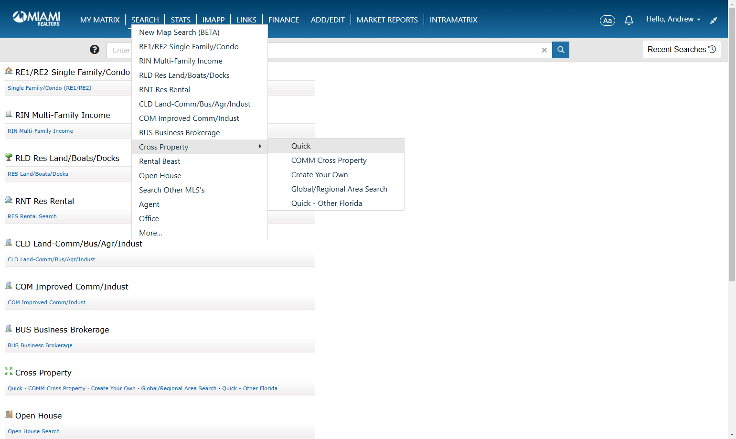Open the Open House Search link
Image resolution: width=736 pixels, height=439 pixels.
click(x=34, y=431)
